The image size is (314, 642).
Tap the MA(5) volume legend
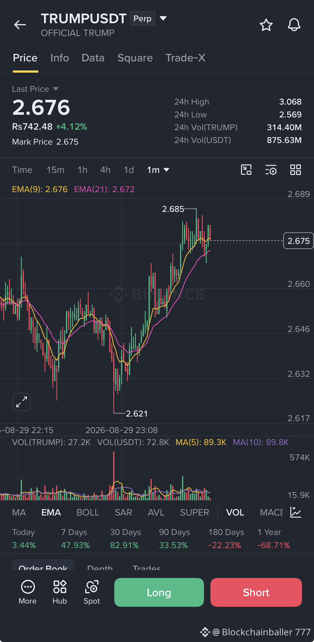[201, 442]
